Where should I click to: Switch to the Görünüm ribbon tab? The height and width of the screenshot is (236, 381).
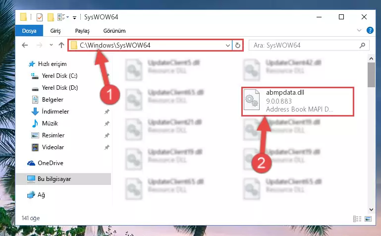click(114, 31)
